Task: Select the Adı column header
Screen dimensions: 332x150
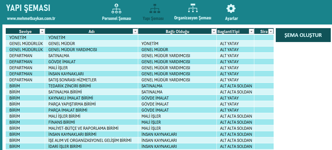Action: click(92, 31)
